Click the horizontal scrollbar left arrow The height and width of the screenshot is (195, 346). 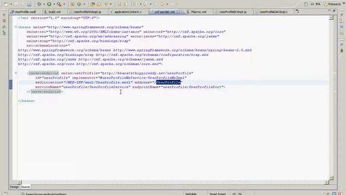[19, 182]
